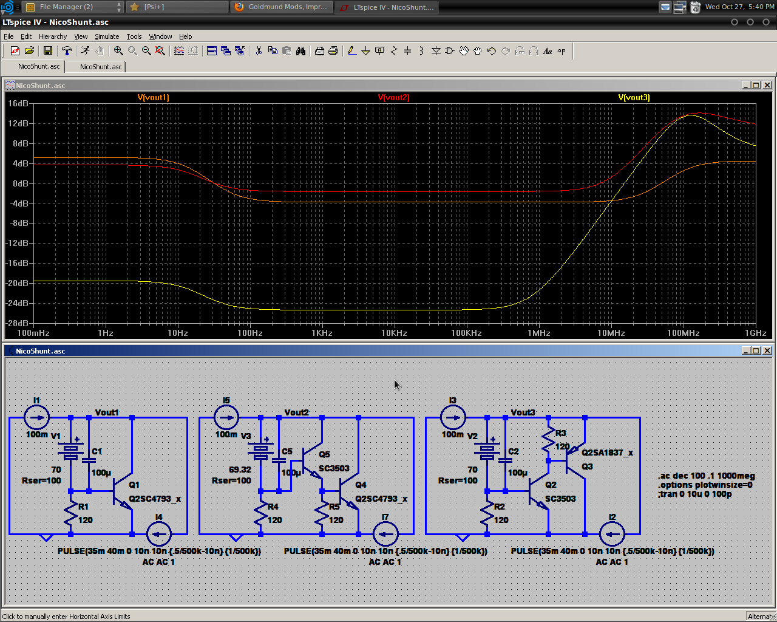Click the V(vout1) trace label

153,97
